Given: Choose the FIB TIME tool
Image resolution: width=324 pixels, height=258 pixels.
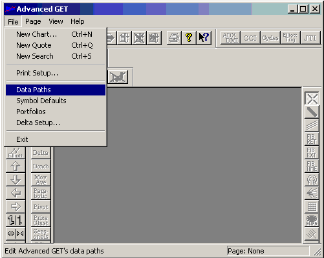Looking at the screenshot, I should (312, 166).
